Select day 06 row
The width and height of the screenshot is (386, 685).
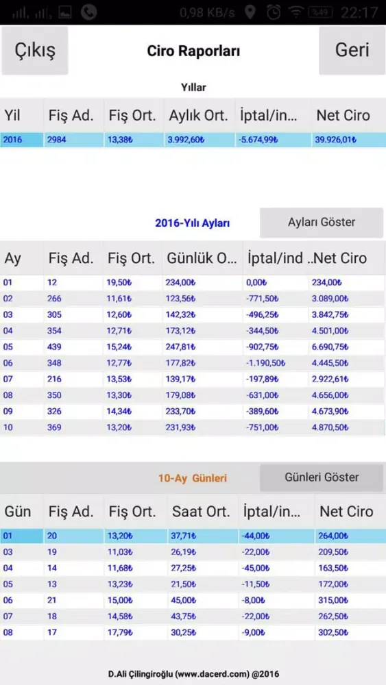(x=193, y=600)
